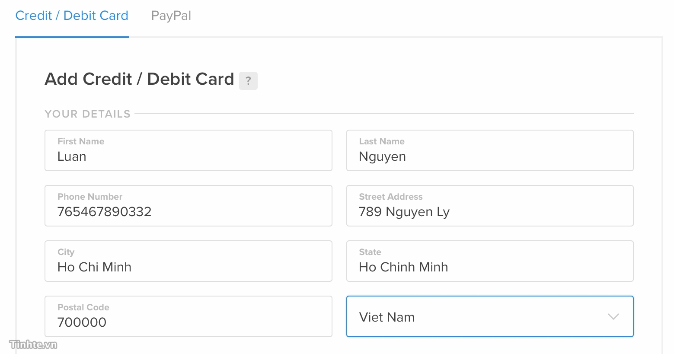Screen dimensions: 674x354
Task: Click the chevron on the country dropdown
Action: pos(613,316)
